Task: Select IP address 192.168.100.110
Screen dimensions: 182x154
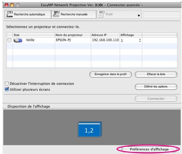Action: [105, 40]
